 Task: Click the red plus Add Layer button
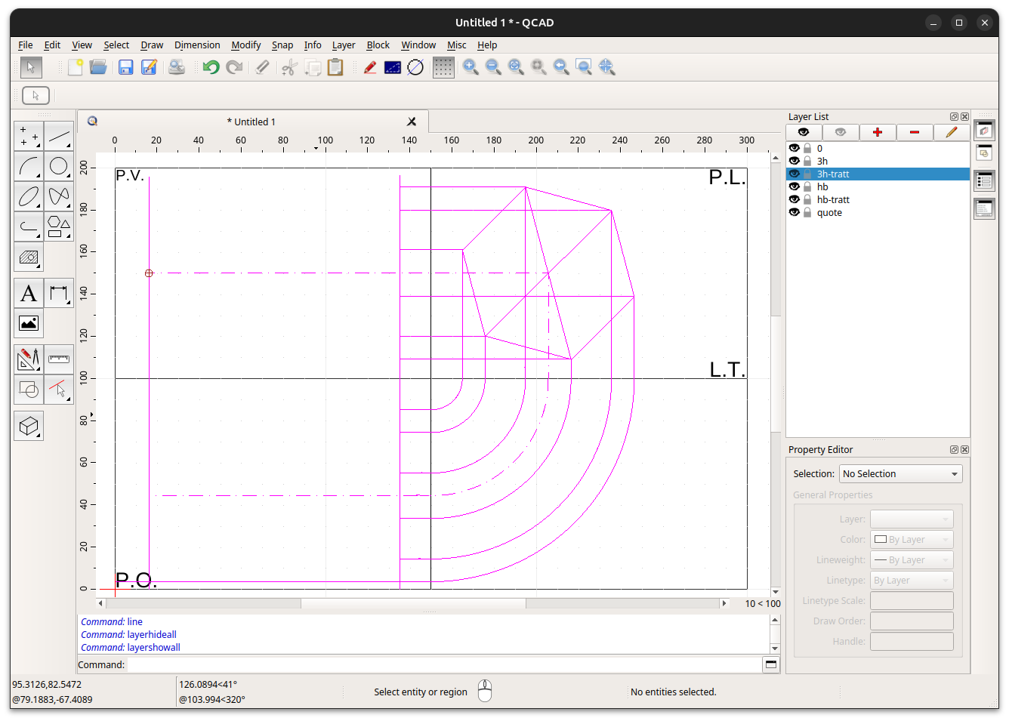tap(877, 133)
